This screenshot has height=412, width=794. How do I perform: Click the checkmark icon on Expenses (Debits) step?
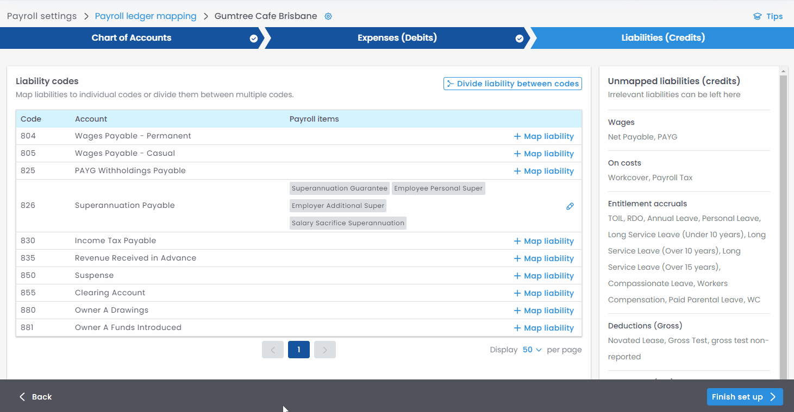519,39
